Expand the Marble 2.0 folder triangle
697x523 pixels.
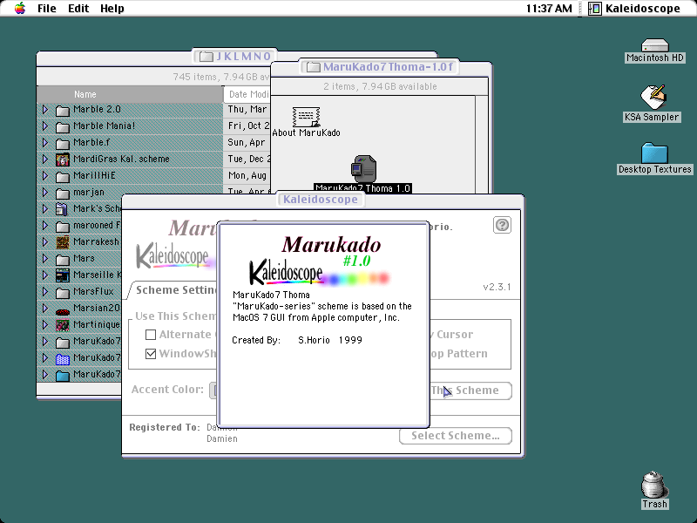click(45, 110)
